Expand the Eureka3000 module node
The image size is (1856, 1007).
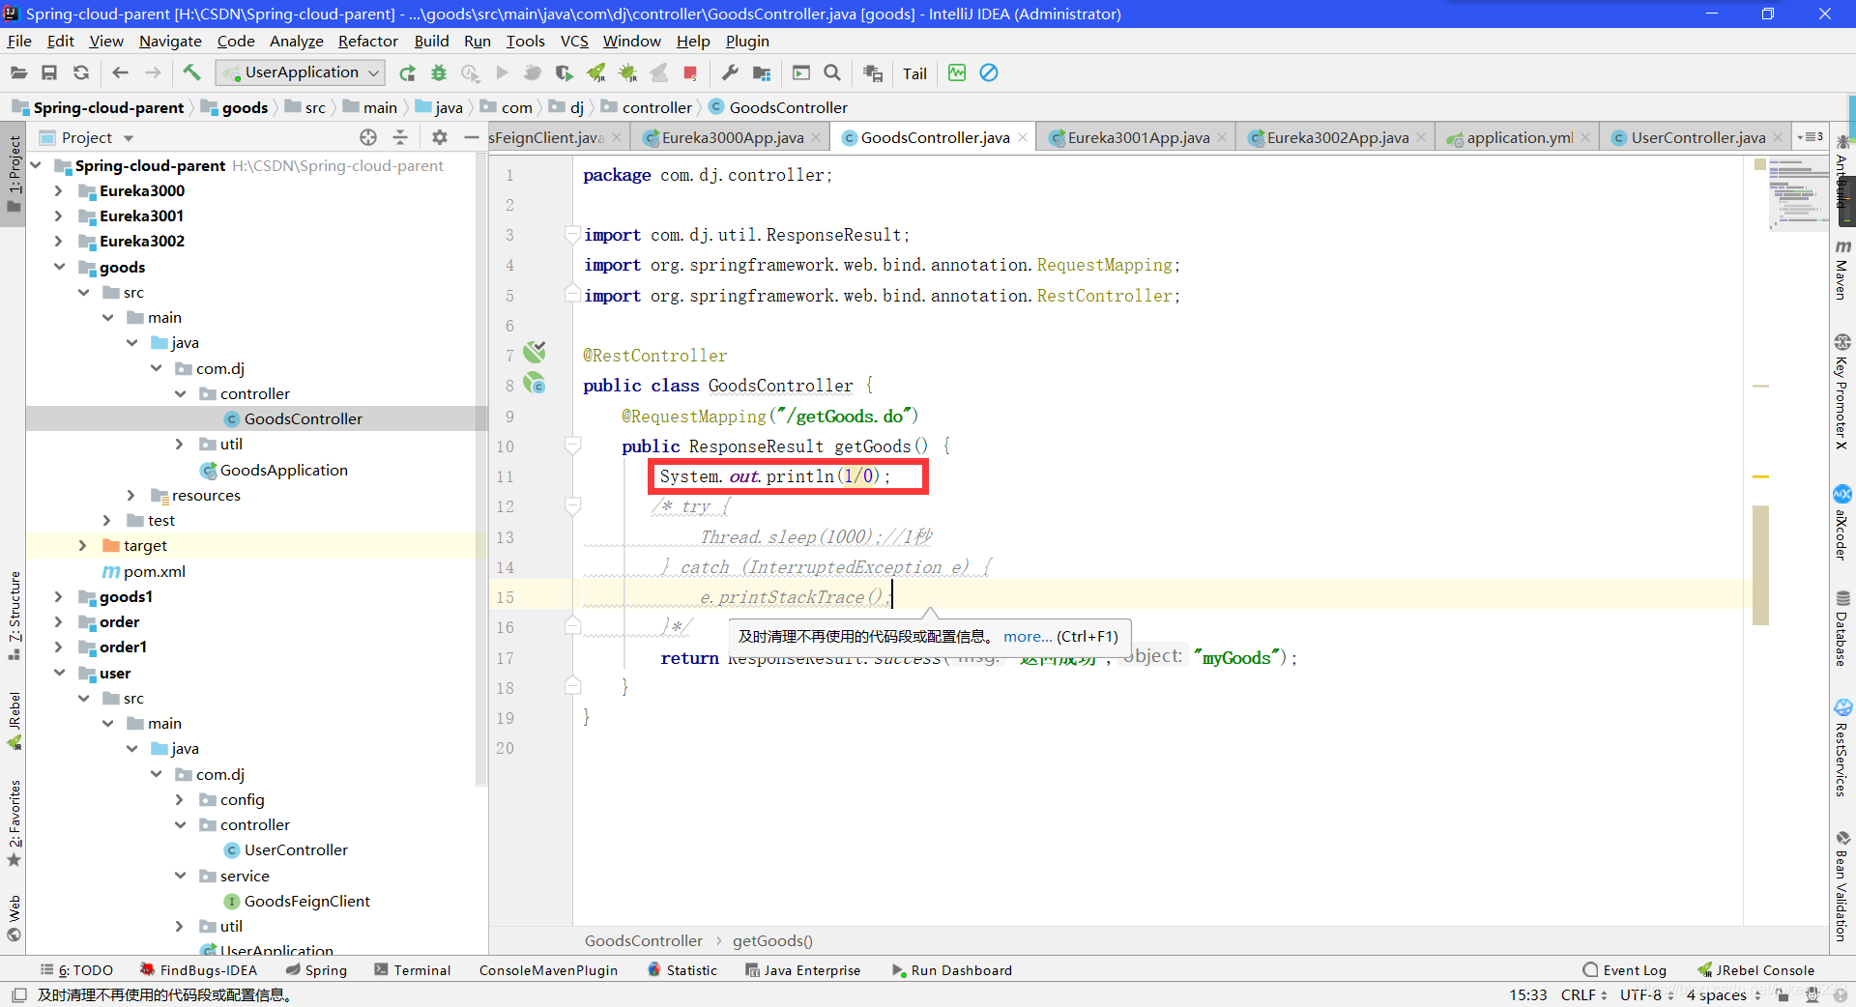(59, 191)
